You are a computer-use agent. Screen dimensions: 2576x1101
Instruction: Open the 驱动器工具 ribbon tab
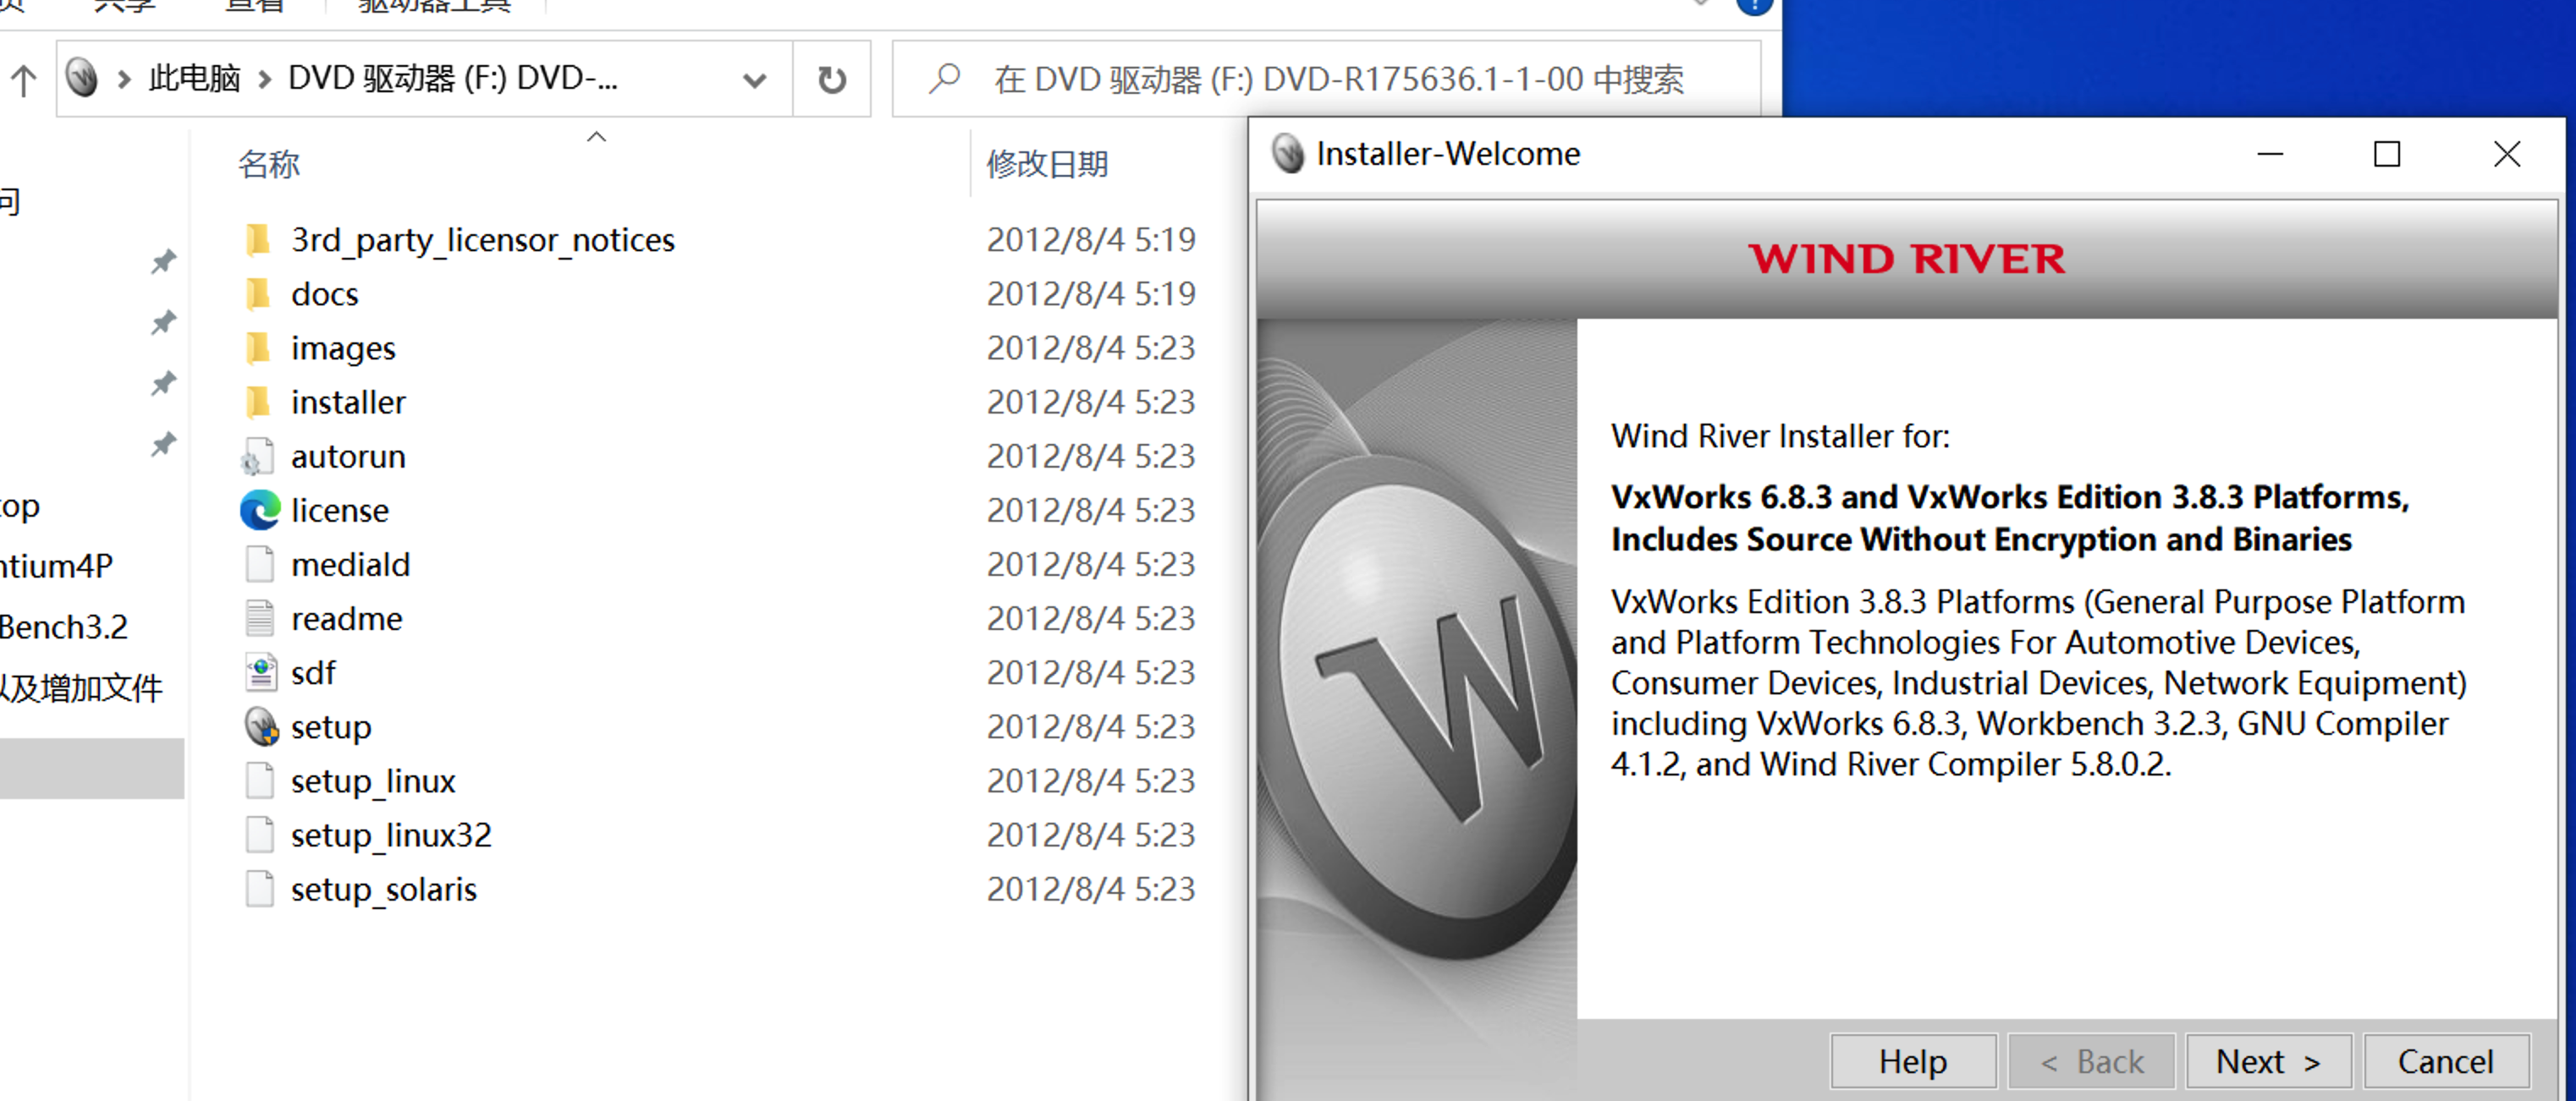[435, 6]
